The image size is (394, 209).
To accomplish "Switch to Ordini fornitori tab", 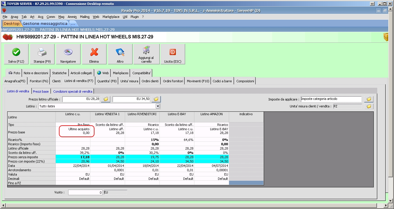I will point(173,81).
